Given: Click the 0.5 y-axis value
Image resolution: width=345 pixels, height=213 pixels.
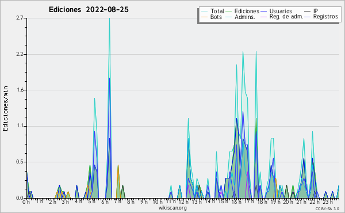Looking at the screenshot, I should (x=20, y=162).
